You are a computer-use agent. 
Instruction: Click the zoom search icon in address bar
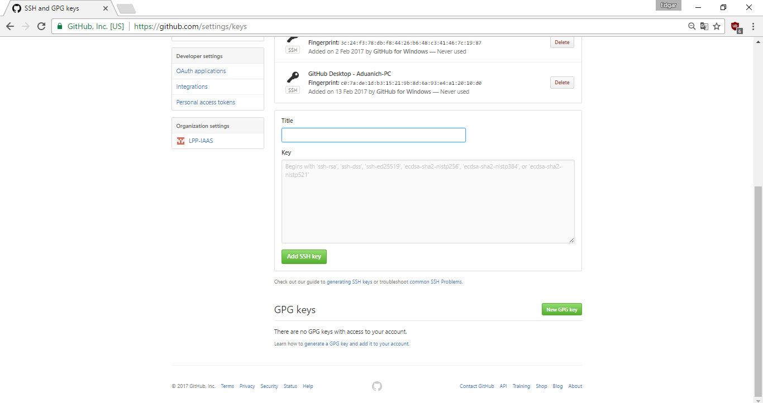pyautogui.click(x=692, y=26)
